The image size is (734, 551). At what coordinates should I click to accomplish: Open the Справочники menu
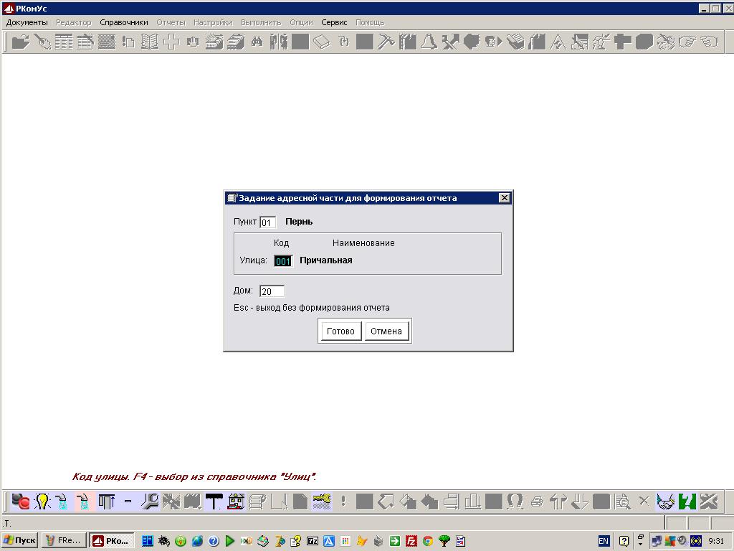123,22
